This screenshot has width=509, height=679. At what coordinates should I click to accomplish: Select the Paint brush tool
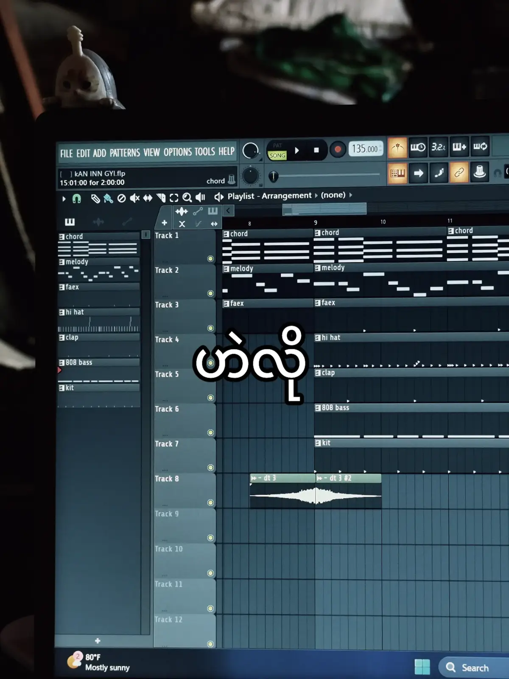pos(108,199)
